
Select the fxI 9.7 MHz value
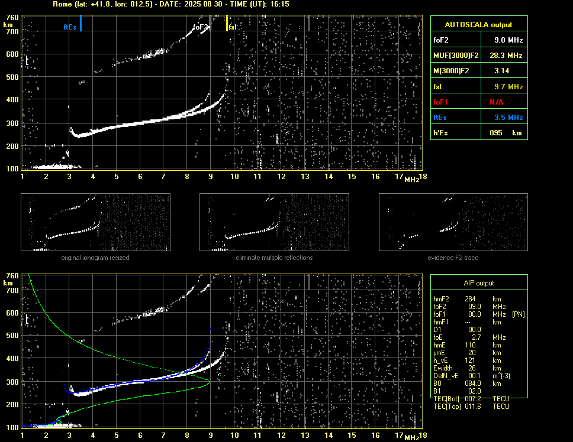[x=508, y=87]
